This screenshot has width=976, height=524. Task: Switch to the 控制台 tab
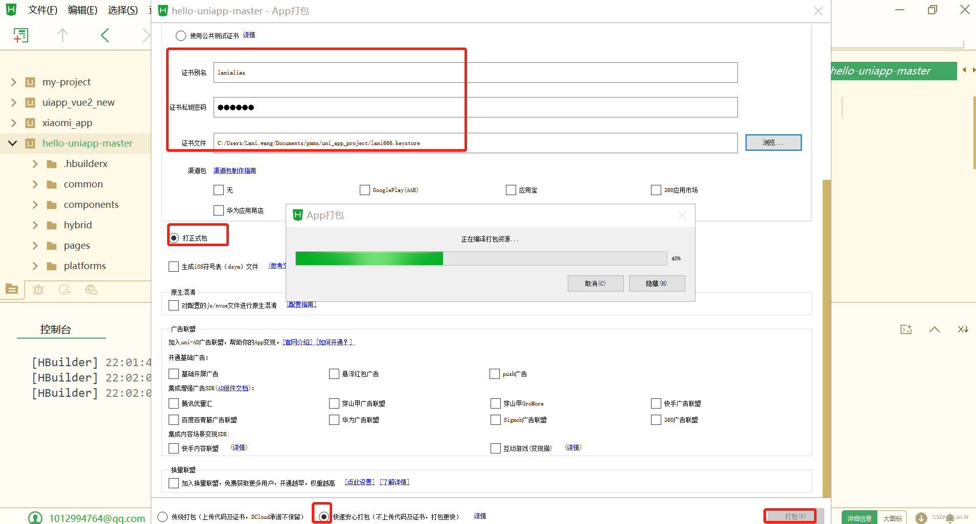[x=56, y=329]
